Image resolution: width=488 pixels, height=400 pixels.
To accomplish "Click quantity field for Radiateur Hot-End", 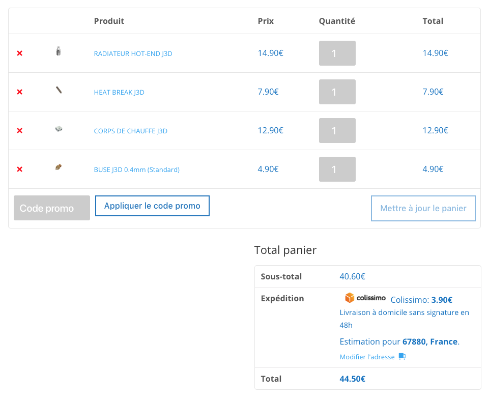I will (x=337, y=53).
